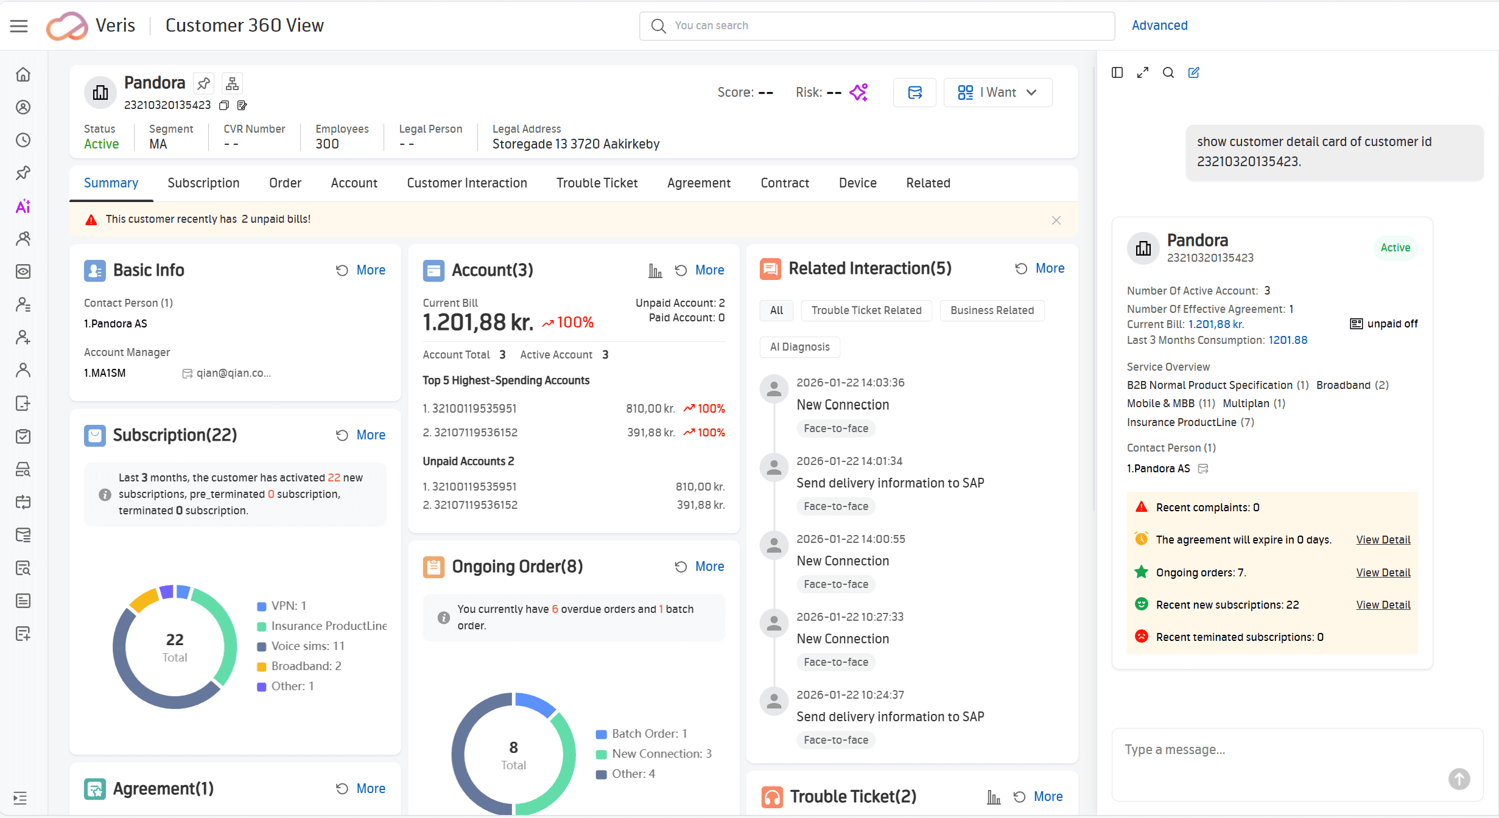Open the hamburger menu at top left
This screenshot has height=818, width=1499.
tap(19, 26)
